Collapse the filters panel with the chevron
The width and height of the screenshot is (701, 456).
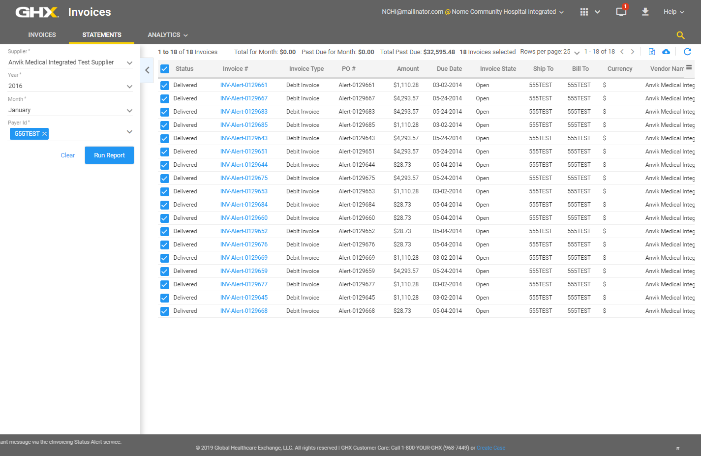click(147, 70)
